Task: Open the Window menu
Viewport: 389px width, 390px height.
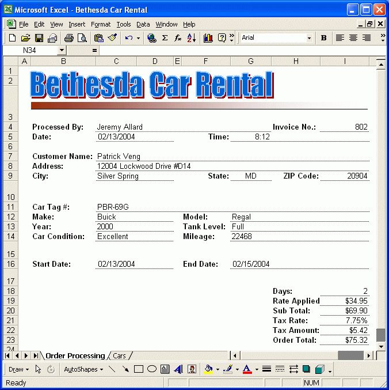Action: [x=166, y=24]
